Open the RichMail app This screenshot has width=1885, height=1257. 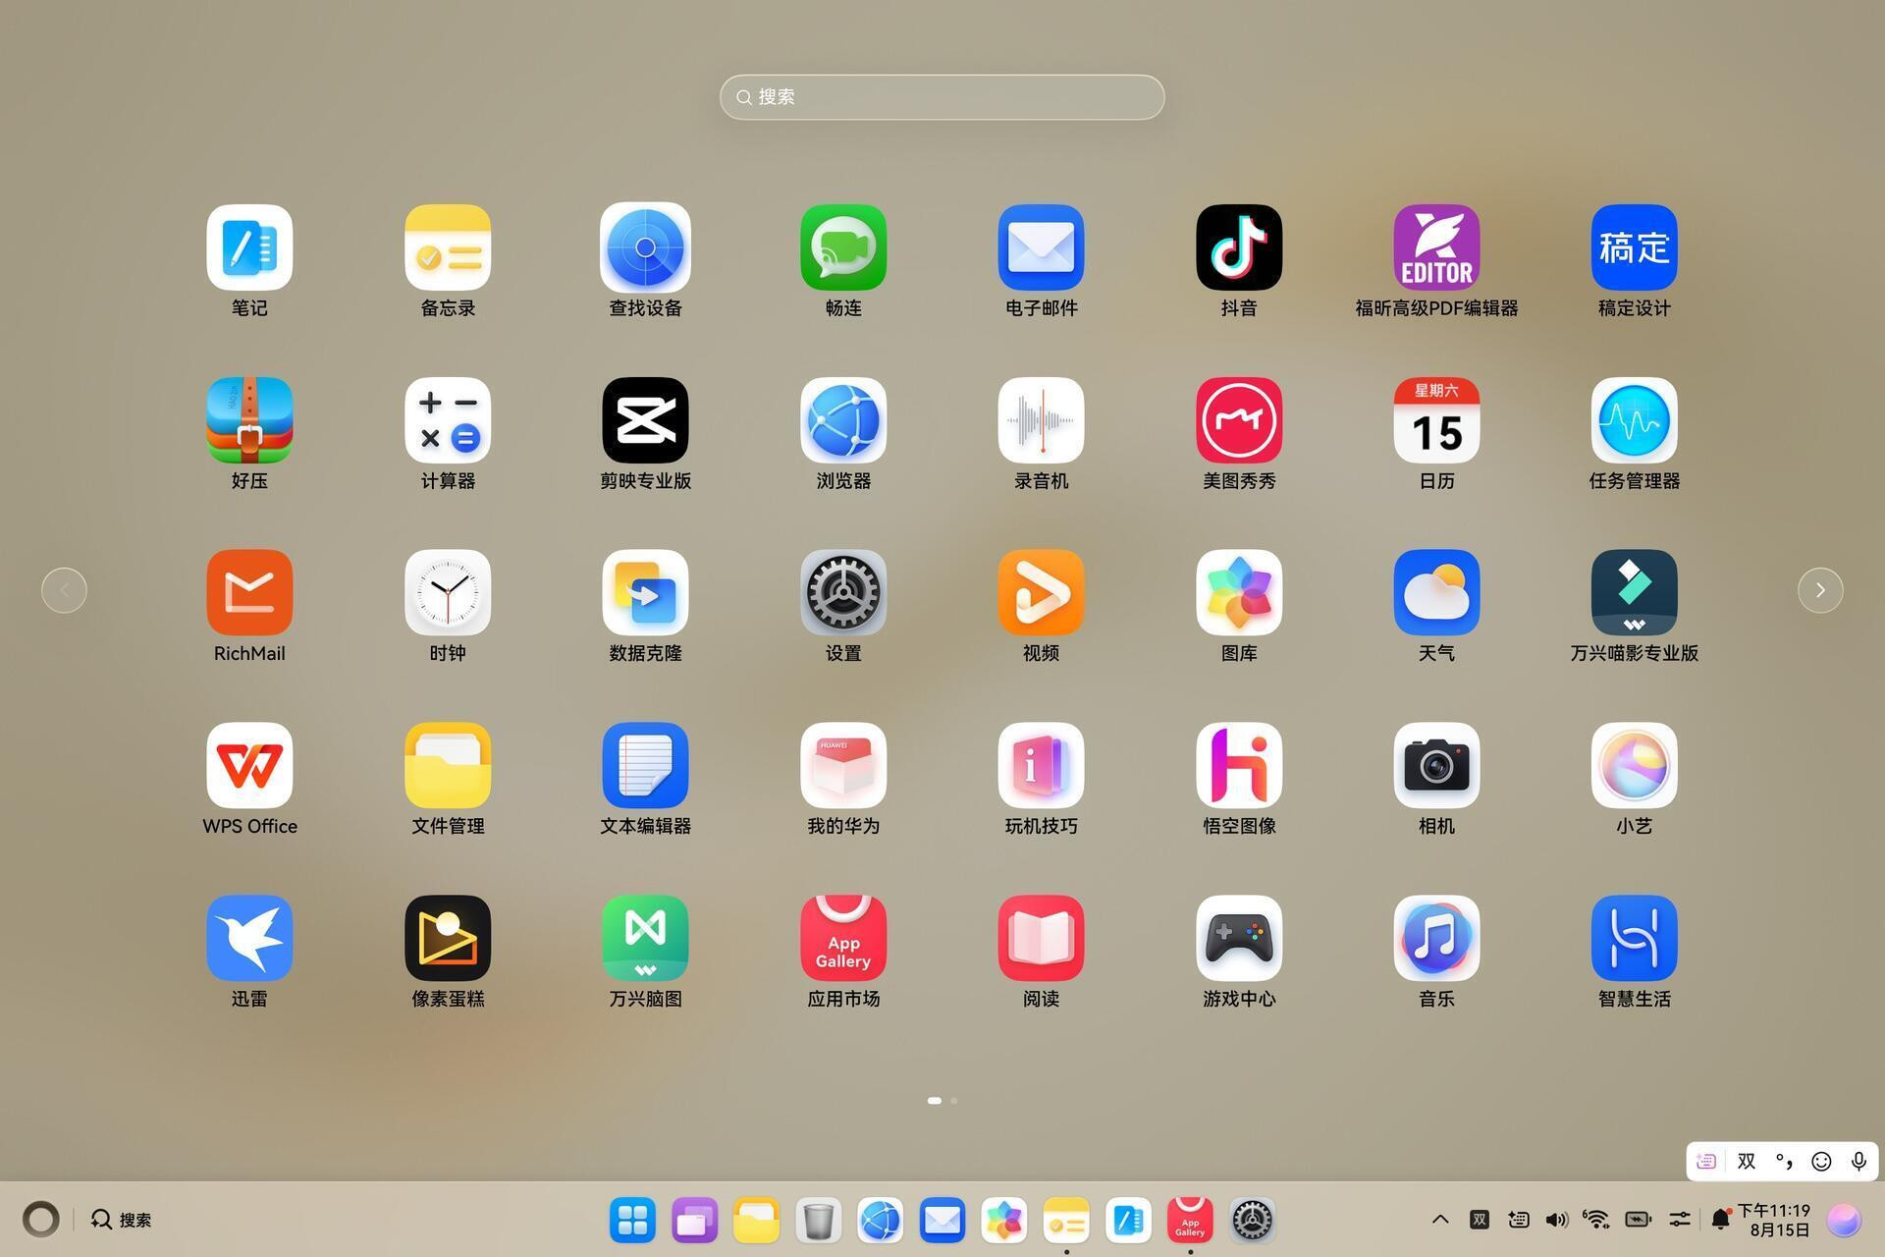pyautogui.click(x=249, y=592)
